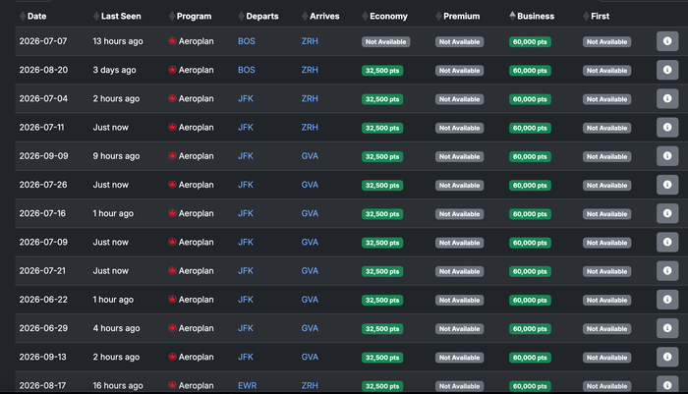Open info icon for 2026-09-09 flight
The width and height of the screenshot is (688, 394).
pyautogui.click(x=667, y=156)
